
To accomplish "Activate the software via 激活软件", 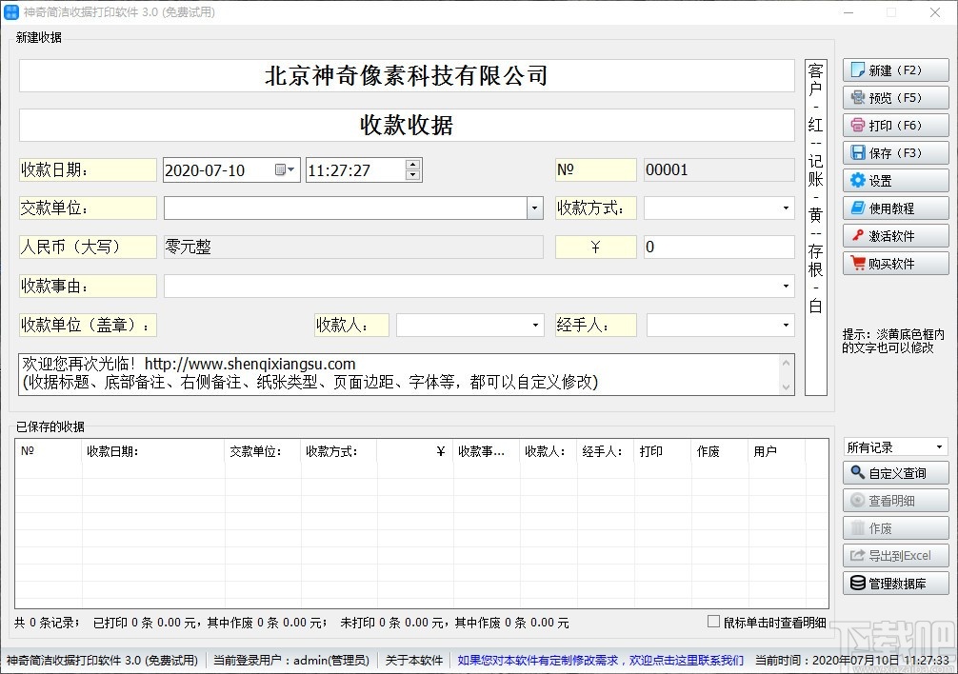I will (894, 235).
